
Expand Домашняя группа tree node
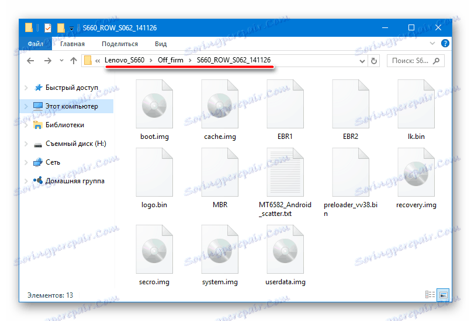point(26,181)
